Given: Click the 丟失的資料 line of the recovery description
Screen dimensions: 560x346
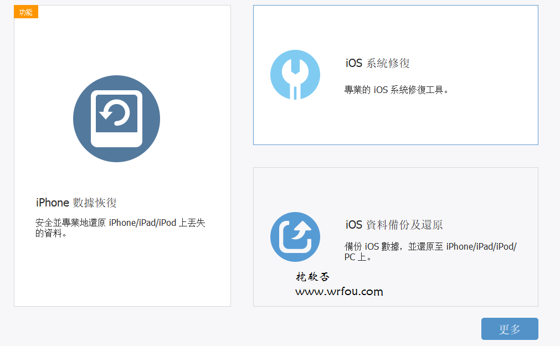Looking at the screenshot, I should tap(52, 233).
